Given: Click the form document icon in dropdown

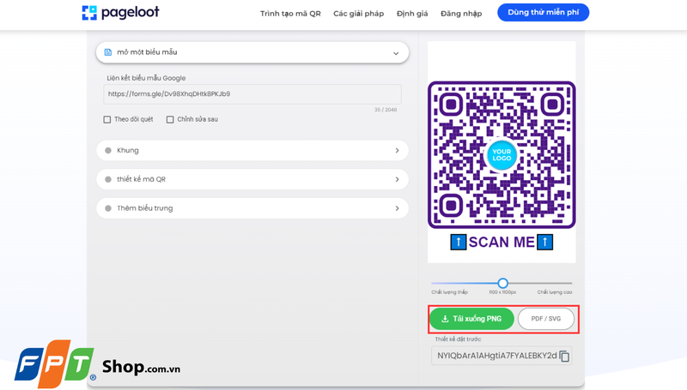Looking at the screenshot, I should point(108,52).
